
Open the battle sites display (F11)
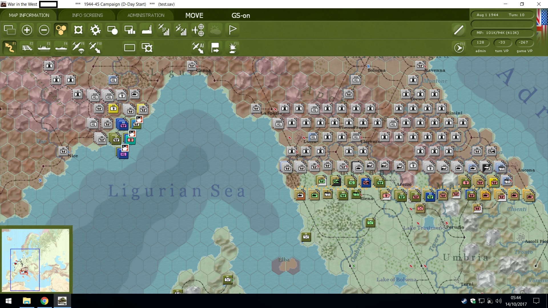(x=233, y=47)
